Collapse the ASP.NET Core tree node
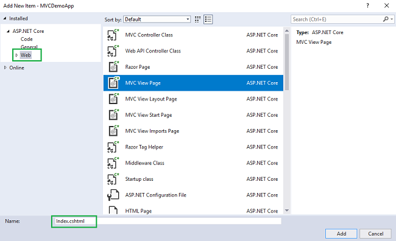Screen dimensions: 396x241 [8, 31]
